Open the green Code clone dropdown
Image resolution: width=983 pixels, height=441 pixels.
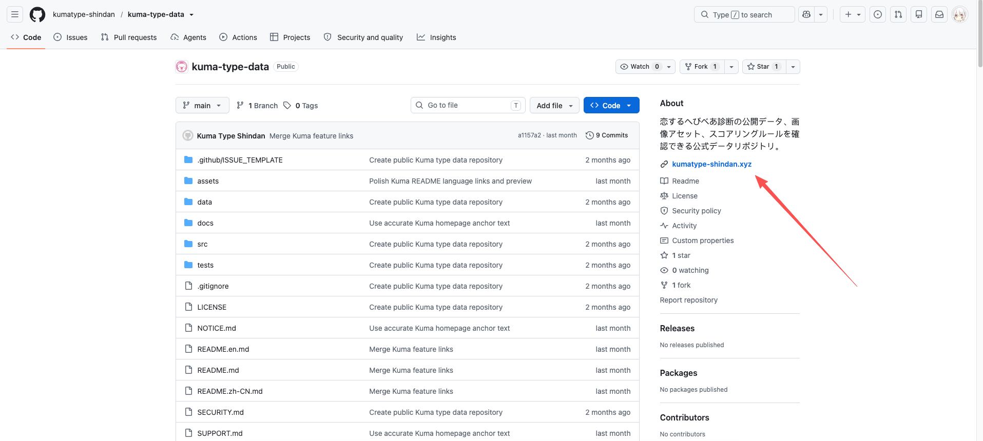pos(611,106)
